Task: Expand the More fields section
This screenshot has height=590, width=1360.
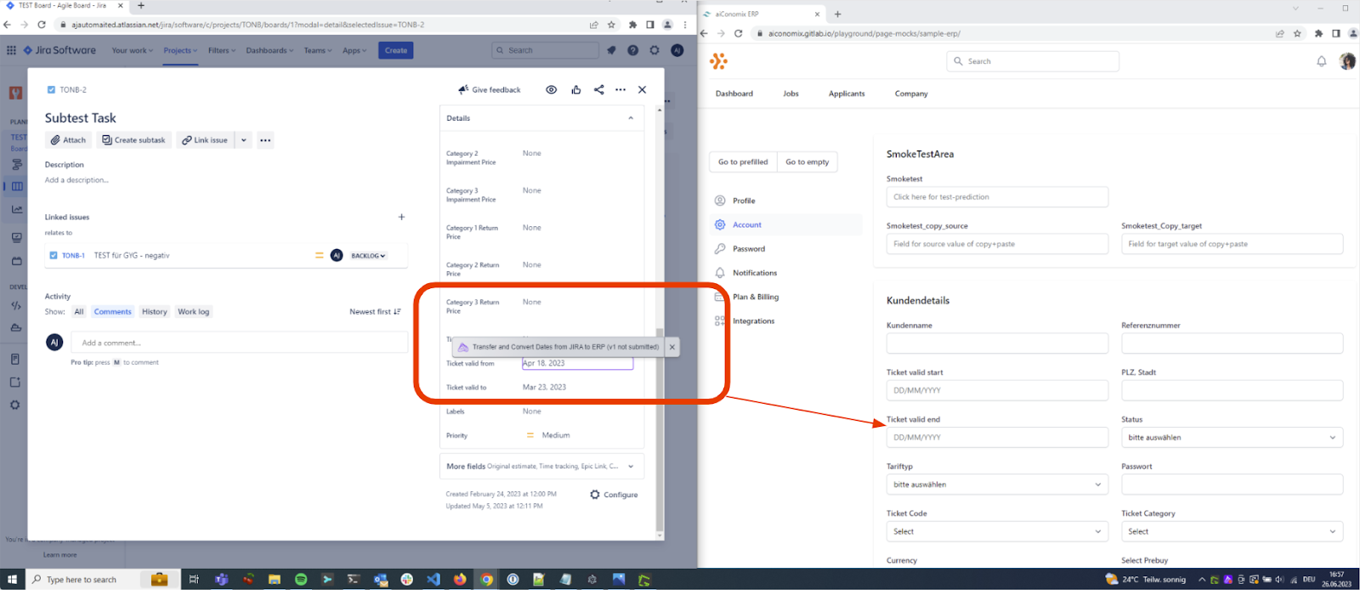Action: (x=541, y=466)
